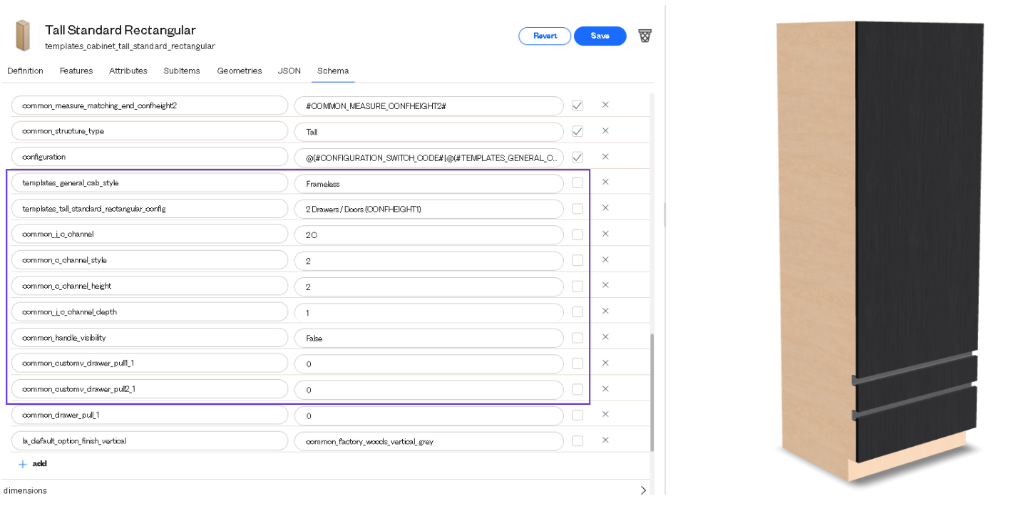Open the Attributes tab

pyautogui.click(x=128, y=71)
